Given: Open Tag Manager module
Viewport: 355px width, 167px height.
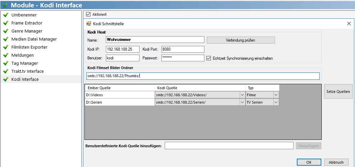Looking at the screenshot, I should click(x=41, y=63).
